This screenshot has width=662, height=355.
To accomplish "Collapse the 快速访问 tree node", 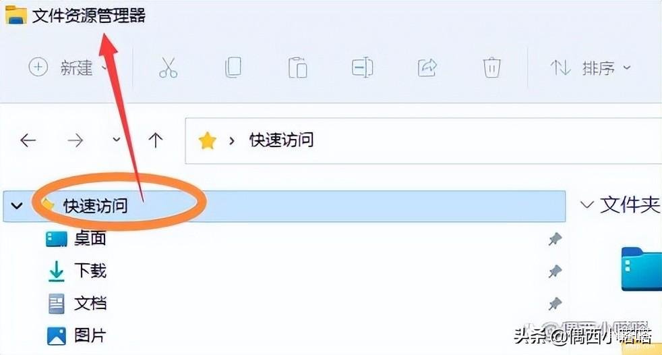I will tap(16, 207).
